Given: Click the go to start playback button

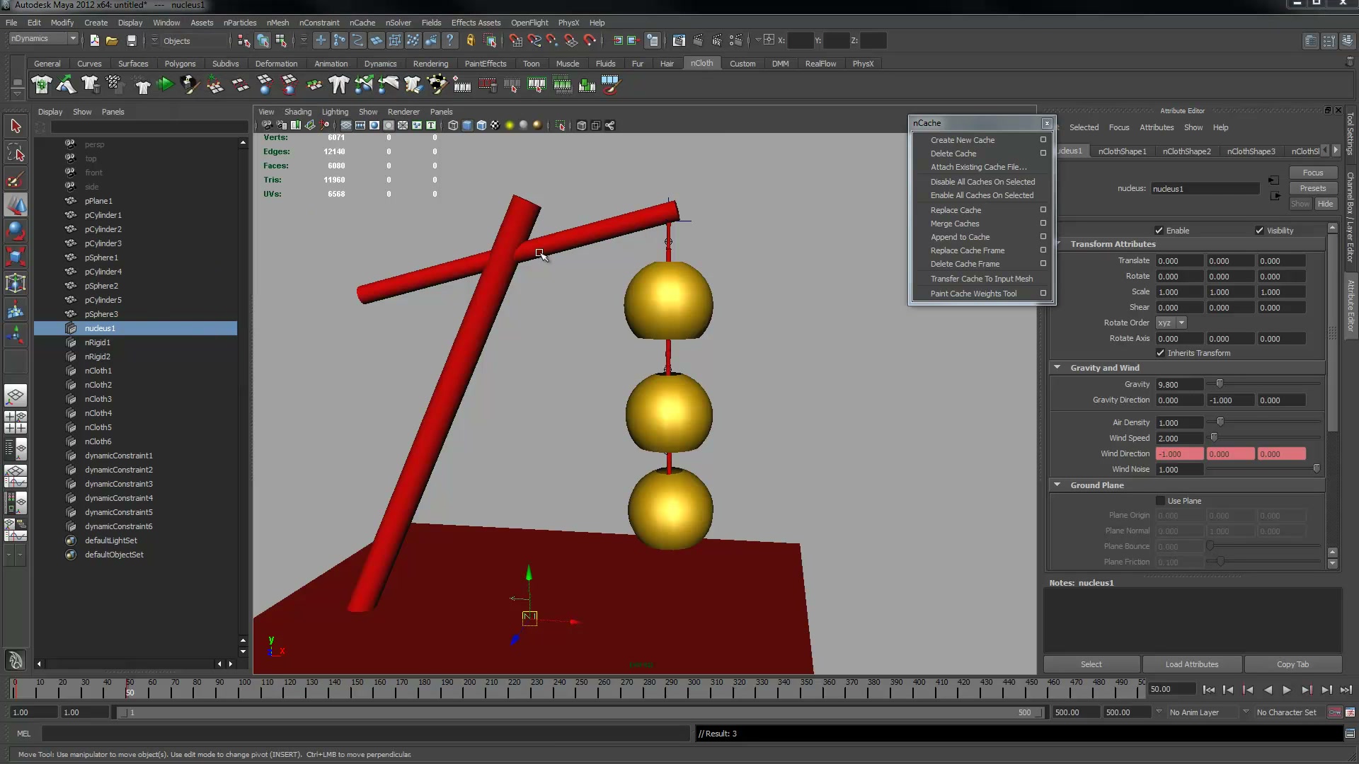Looking at the screenshot, I should coord(1208,690).
